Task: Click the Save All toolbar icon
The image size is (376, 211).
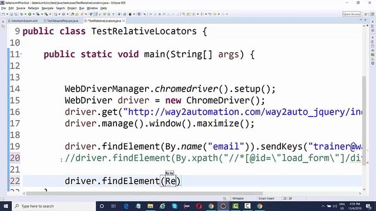Action: 16,14
